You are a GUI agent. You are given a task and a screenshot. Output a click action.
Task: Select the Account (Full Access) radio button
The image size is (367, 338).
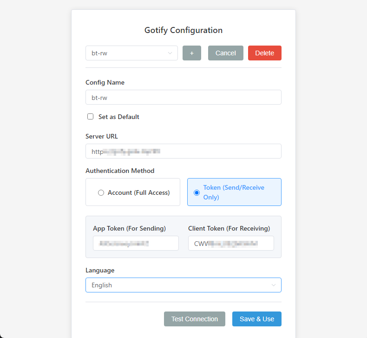(101, 192)
